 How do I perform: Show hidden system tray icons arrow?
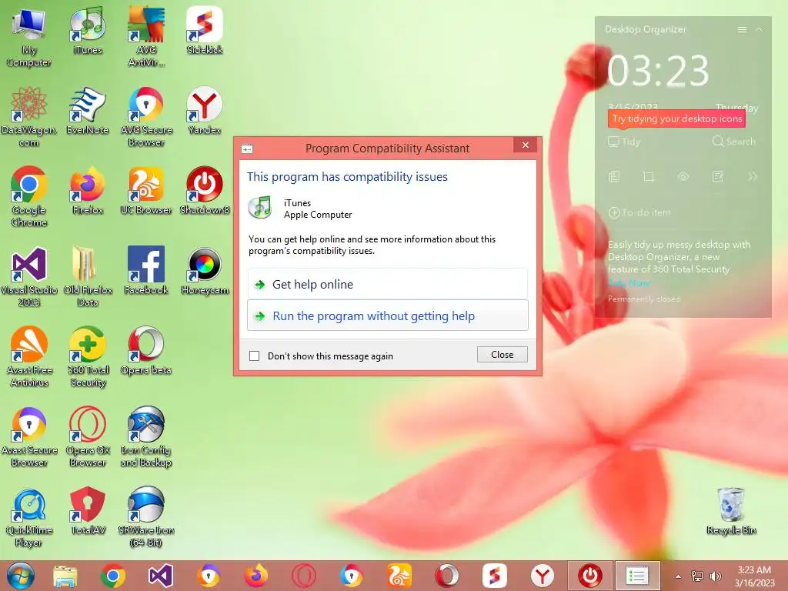tap(678, 576)
